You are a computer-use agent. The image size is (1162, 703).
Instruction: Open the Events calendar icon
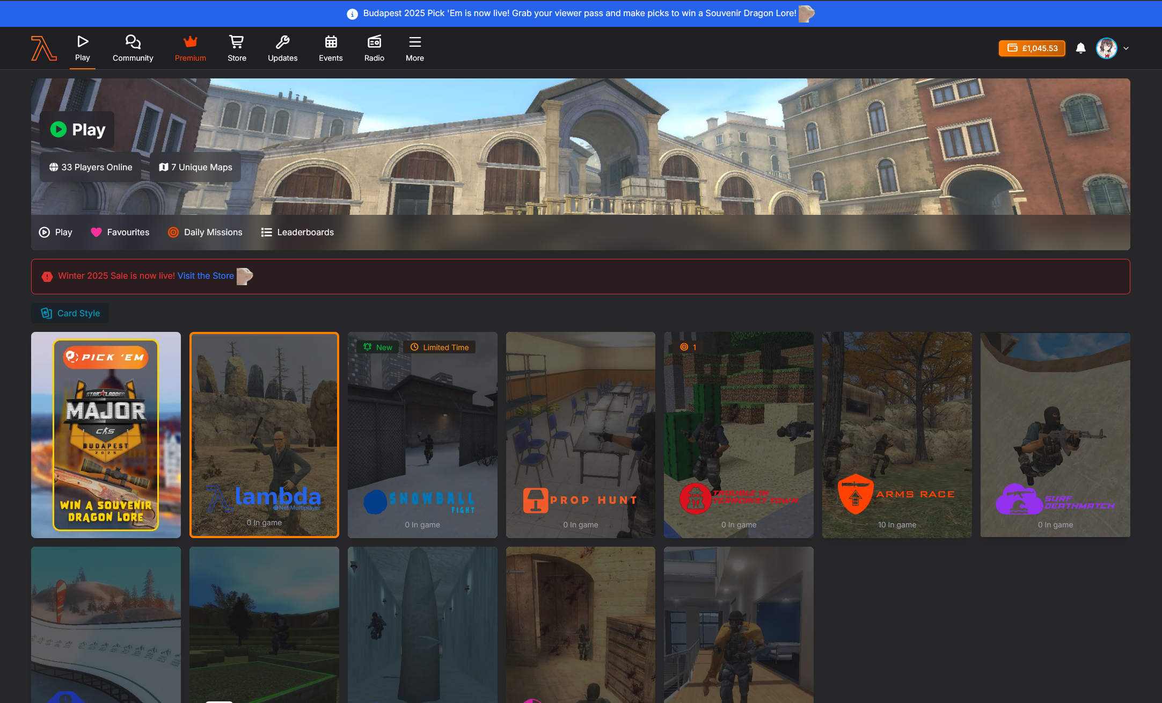(331, 42)
